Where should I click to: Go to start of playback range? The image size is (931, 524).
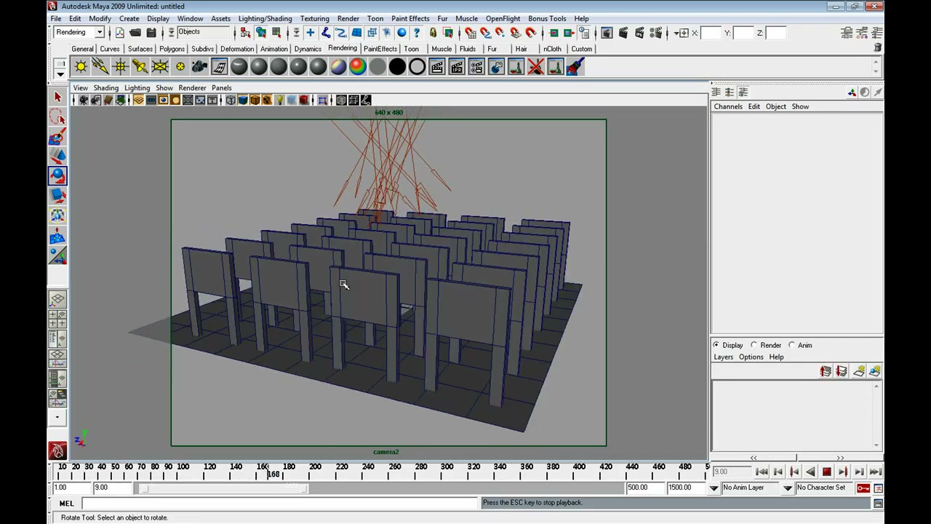(x=762, y=472)
